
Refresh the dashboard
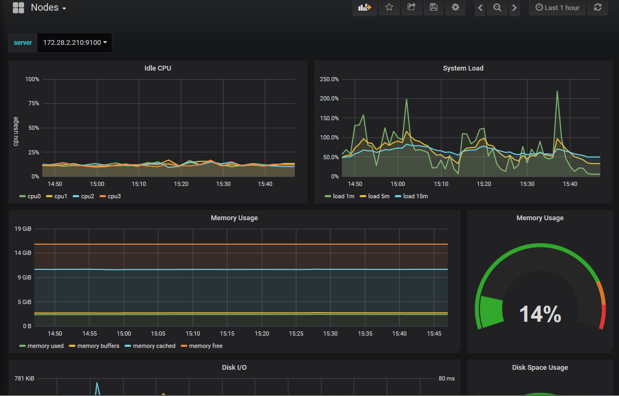598,7
